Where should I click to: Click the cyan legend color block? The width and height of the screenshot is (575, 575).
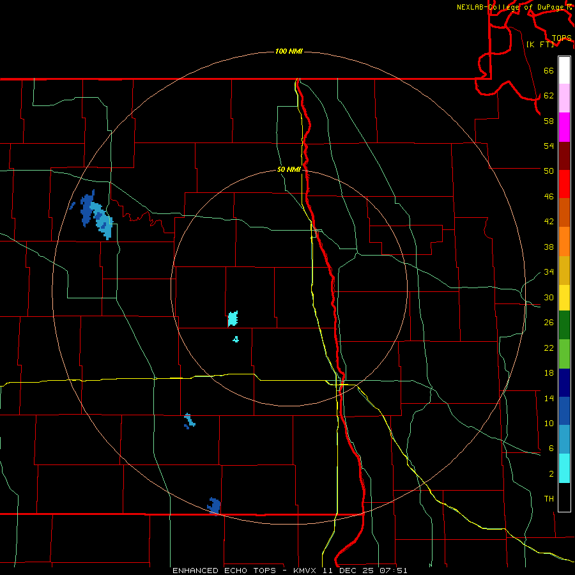[564, 468]
